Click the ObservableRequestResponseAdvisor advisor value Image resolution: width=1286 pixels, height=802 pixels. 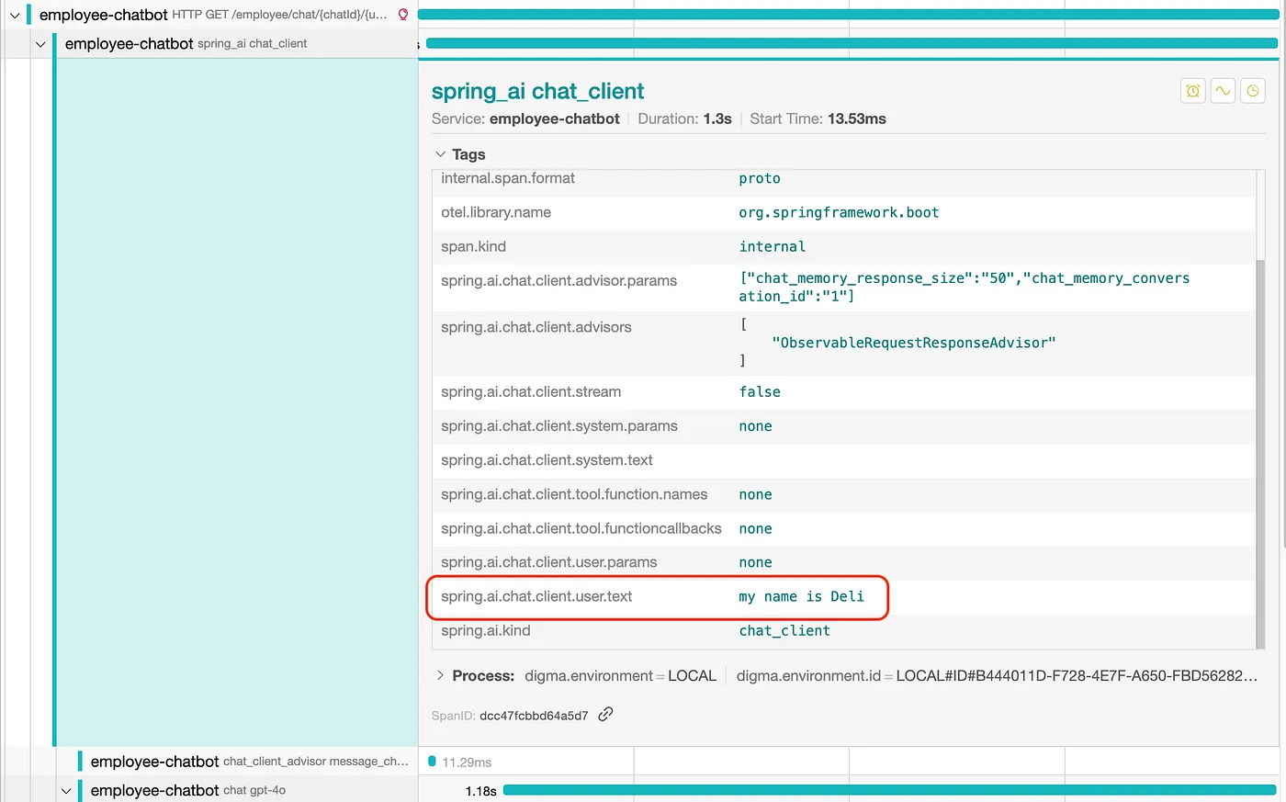[913, 342]
